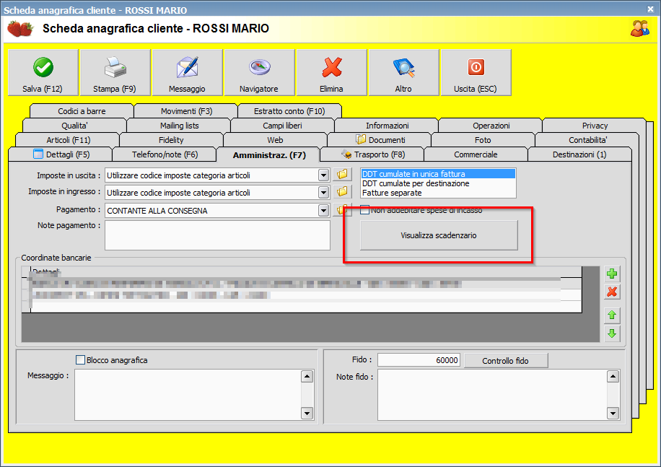Open the Contabilita' tab
The image size is (661, 467).
[587, 140]
